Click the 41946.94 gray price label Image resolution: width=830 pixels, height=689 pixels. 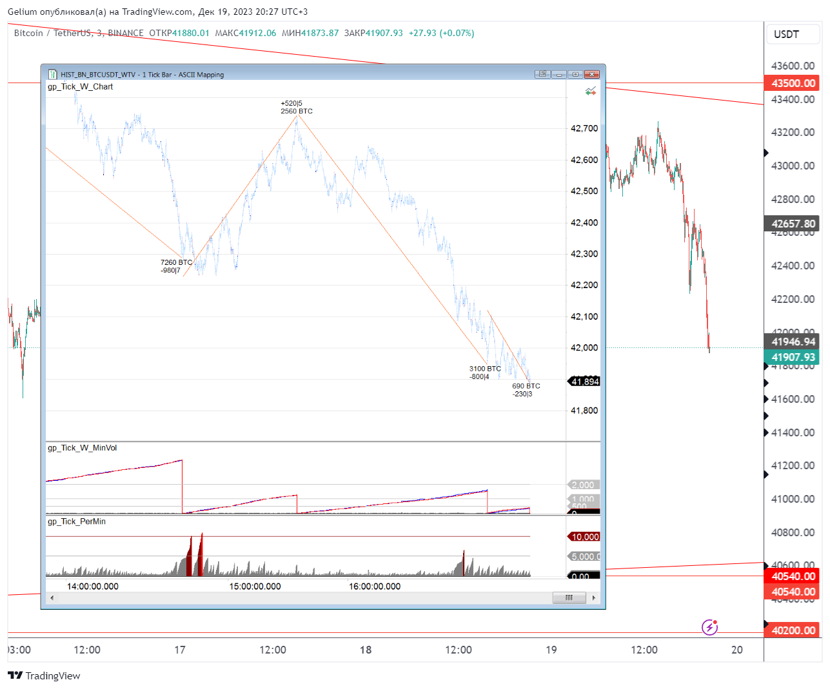(x=793, y=342)
